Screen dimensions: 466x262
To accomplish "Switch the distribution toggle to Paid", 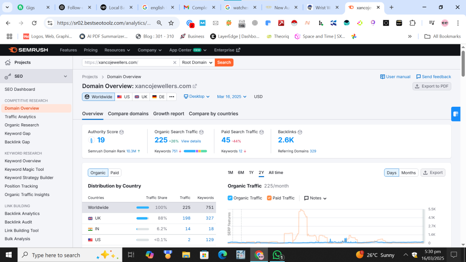I will pos(115,173).
